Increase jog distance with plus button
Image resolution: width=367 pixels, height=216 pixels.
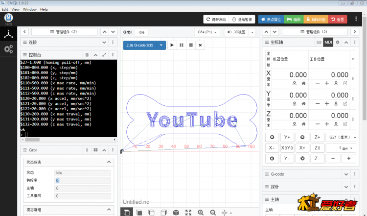[349, 159]
